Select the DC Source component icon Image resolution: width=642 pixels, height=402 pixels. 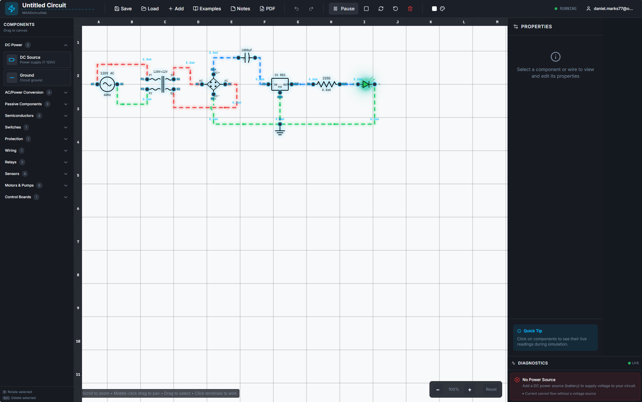(x=12, y=60)
